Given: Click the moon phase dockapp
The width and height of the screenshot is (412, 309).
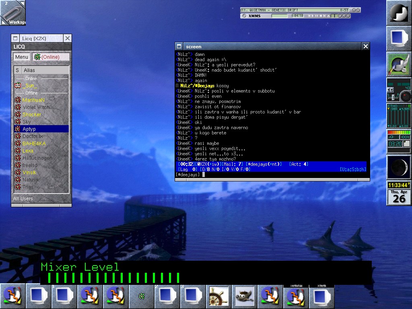Looking at the screenshot, I should point(399,167).
